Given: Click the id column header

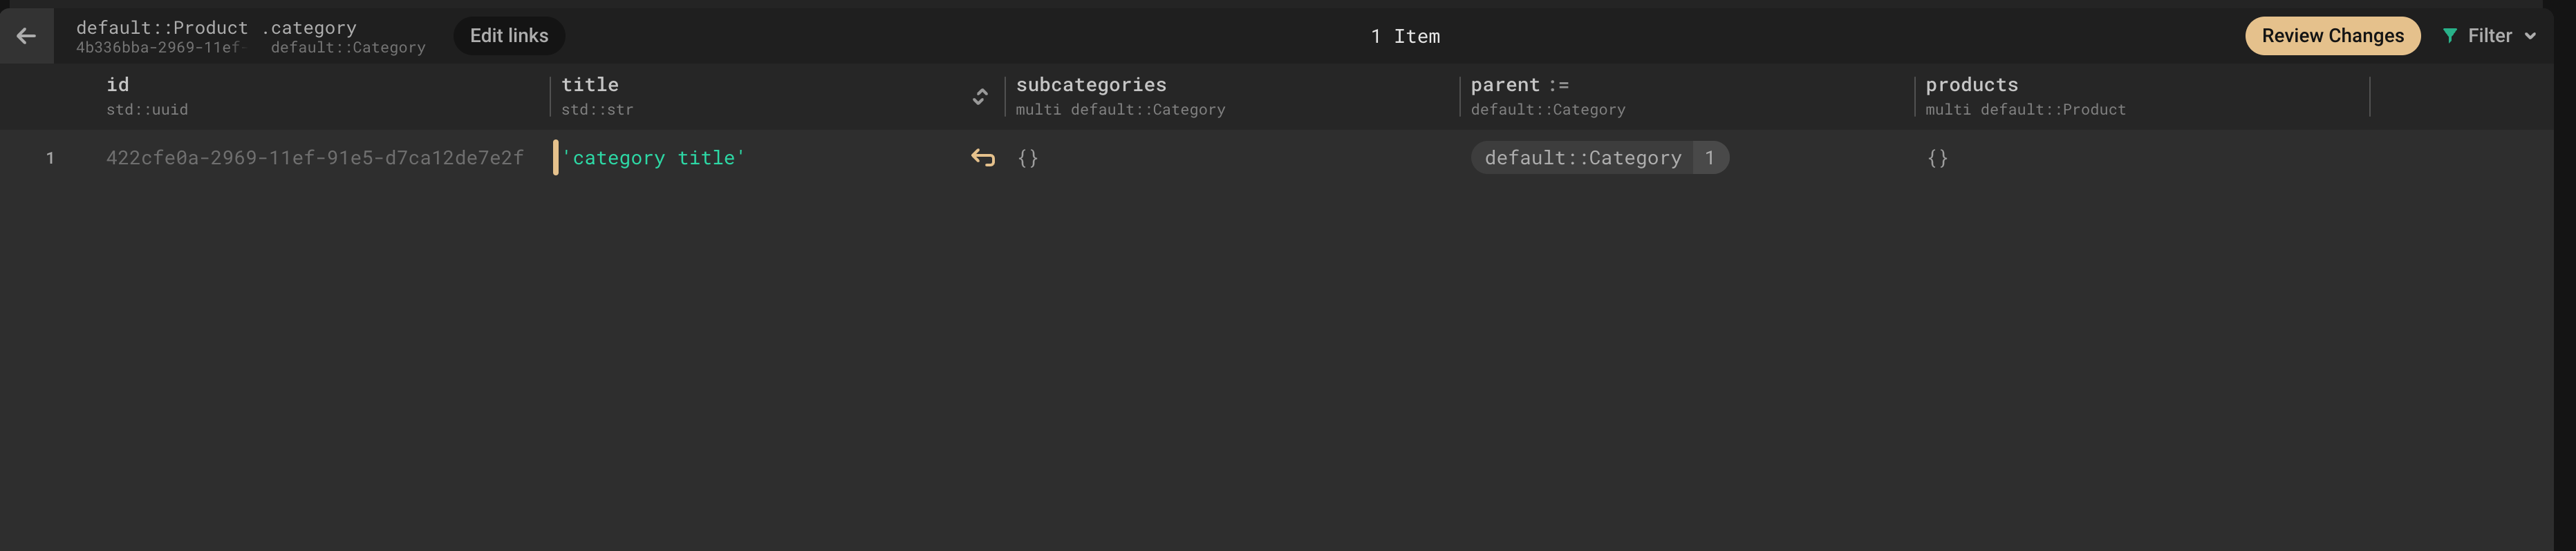Looking at the screenshot, I should [118, 85].
